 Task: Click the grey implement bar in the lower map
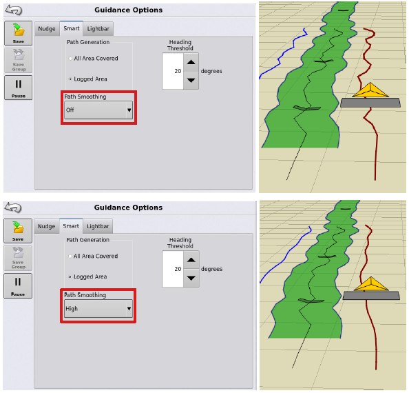click(371, 296)
